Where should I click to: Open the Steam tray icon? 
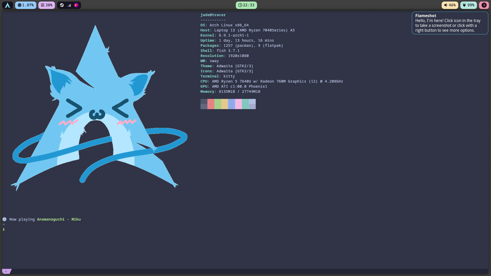coord(62,5)
